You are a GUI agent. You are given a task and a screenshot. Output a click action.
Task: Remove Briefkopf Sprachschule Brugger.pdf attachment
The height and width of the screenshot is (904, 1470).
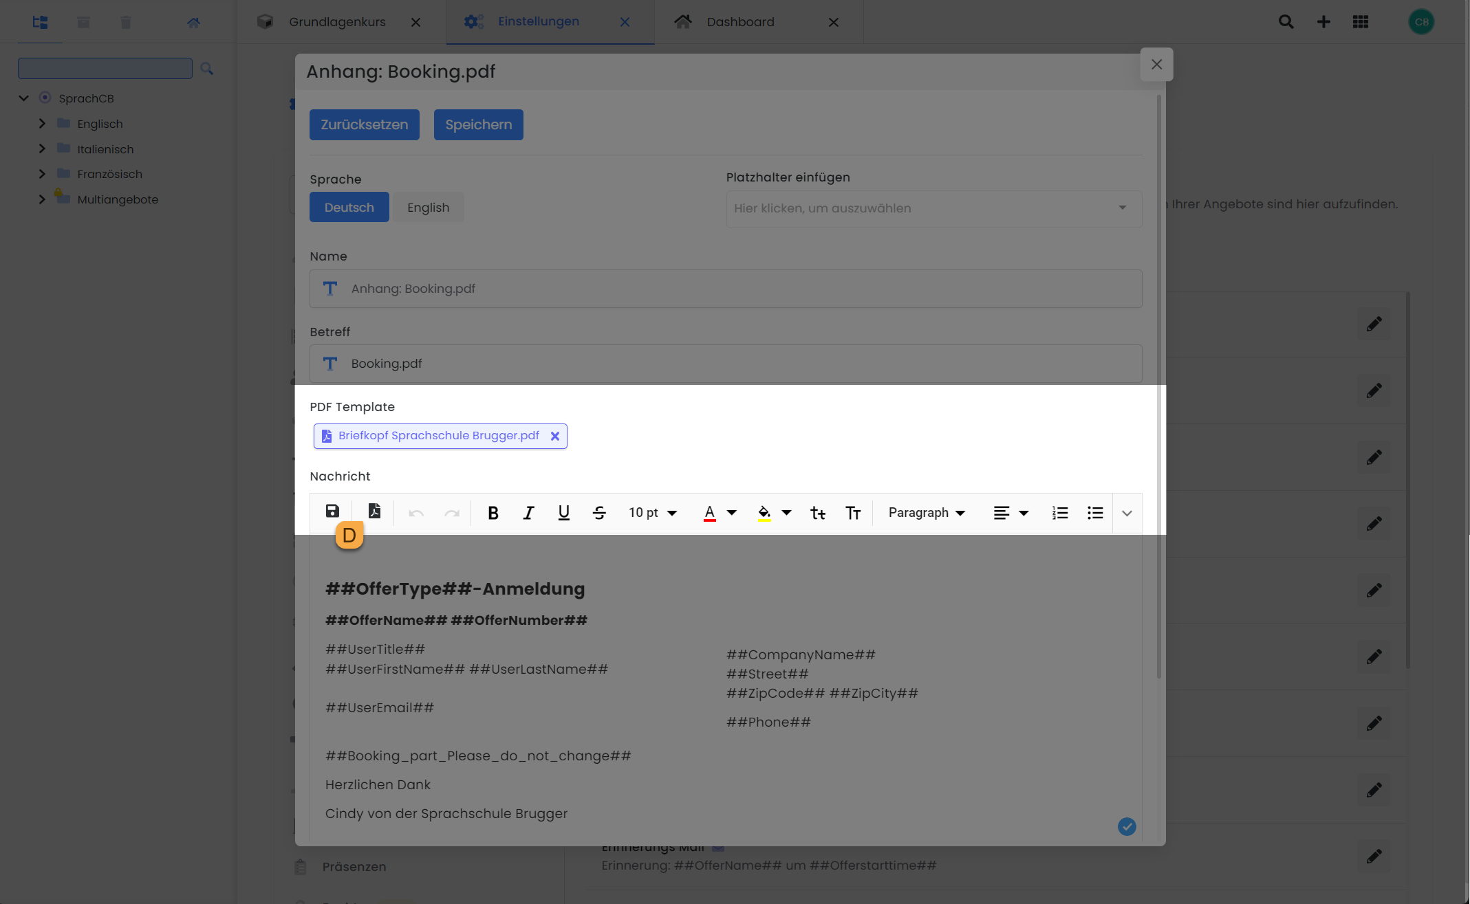coord(555,436)
